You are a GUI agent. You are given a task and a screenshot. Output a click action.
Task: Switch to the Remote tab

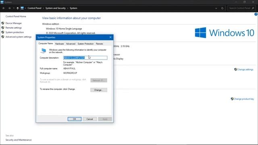(99, 44)
